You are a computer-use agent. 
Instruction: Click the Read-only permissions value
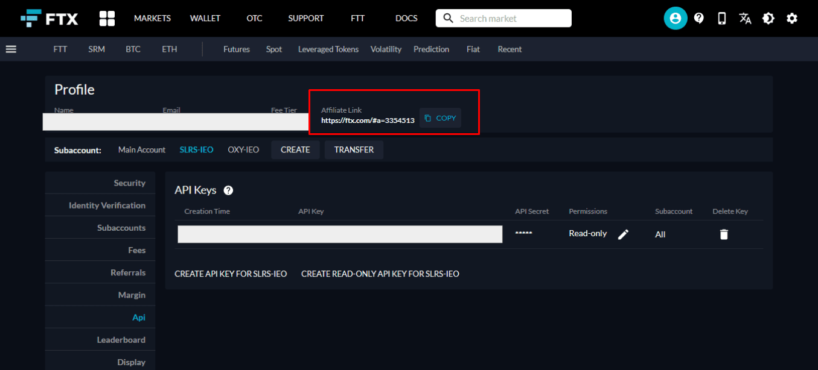click(x=588, y=233)
